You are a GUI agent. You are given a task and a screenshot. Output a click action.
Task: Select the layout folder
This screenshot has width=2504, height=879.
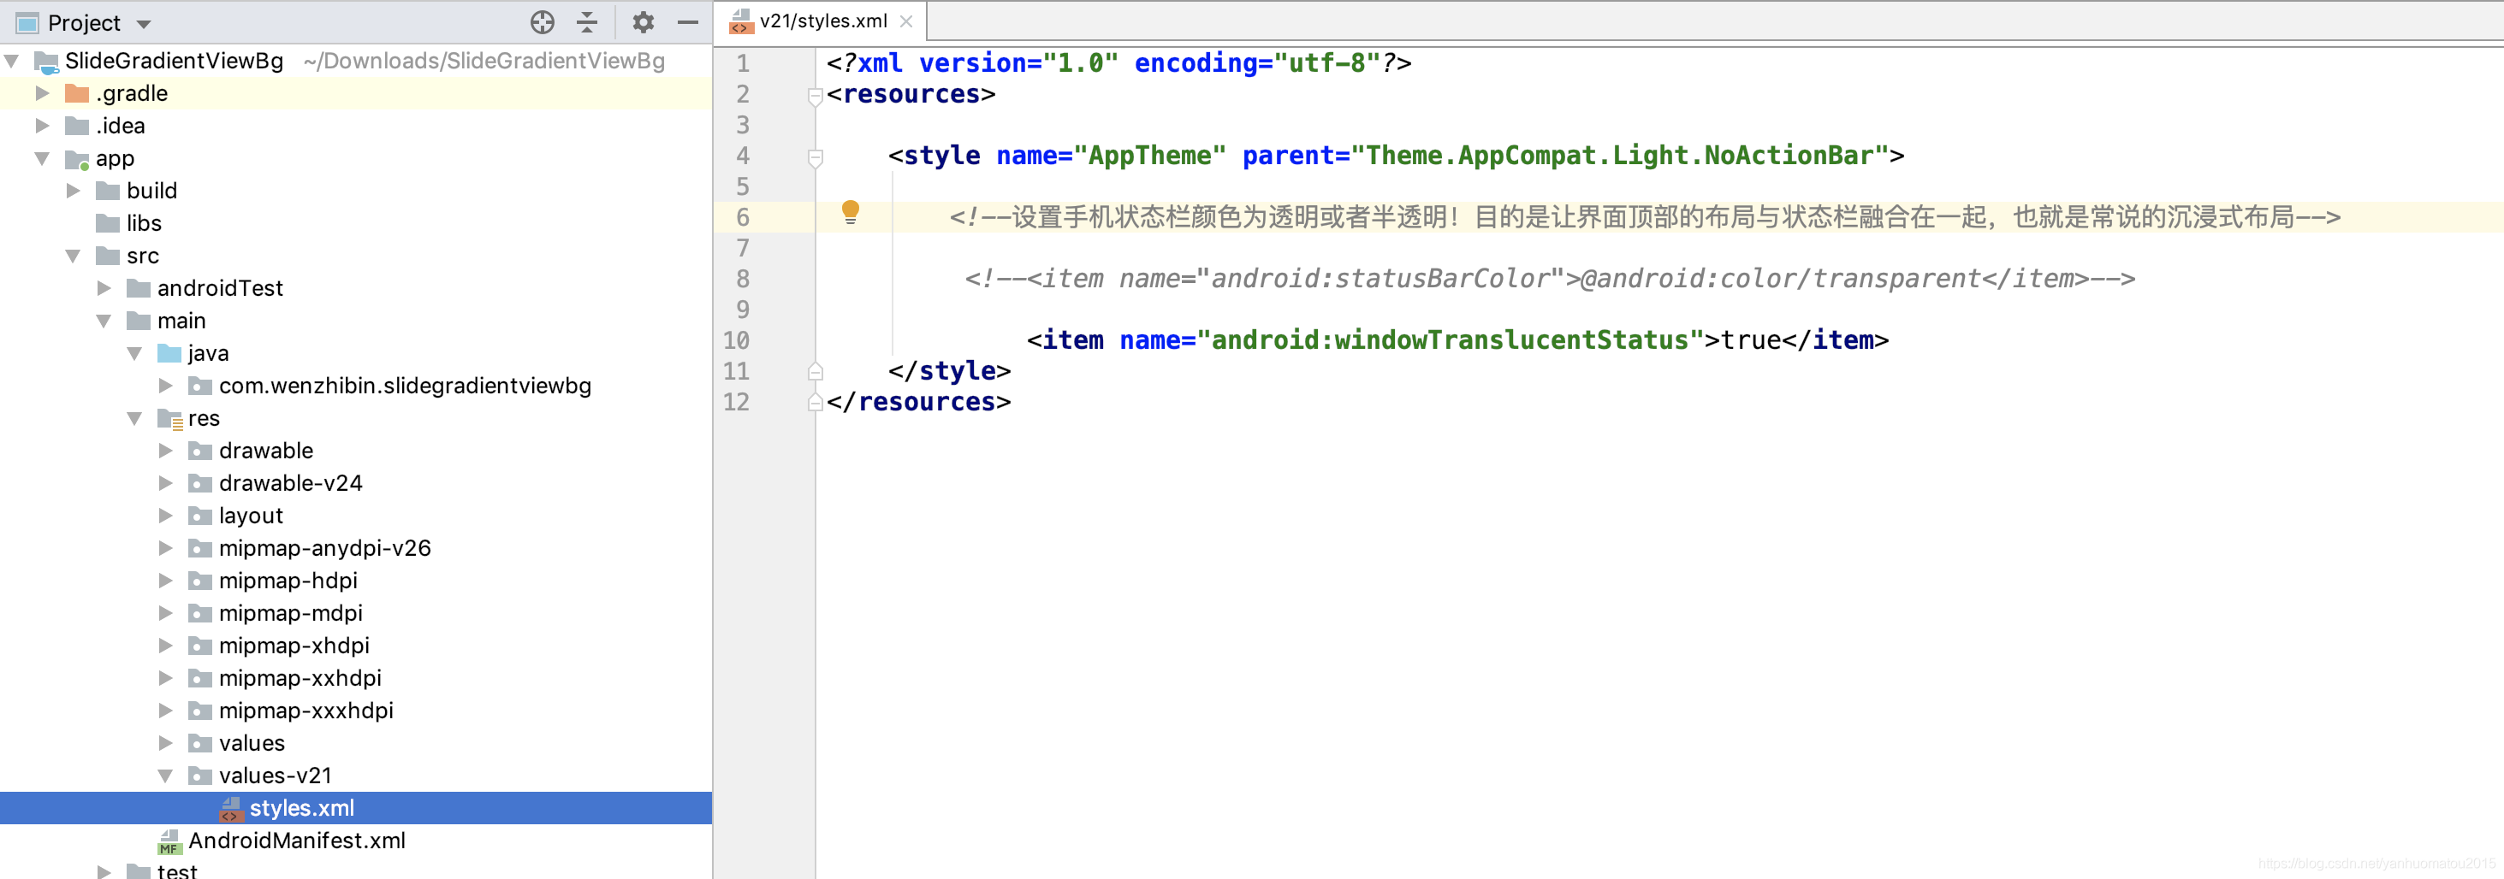tap(251, 516)
